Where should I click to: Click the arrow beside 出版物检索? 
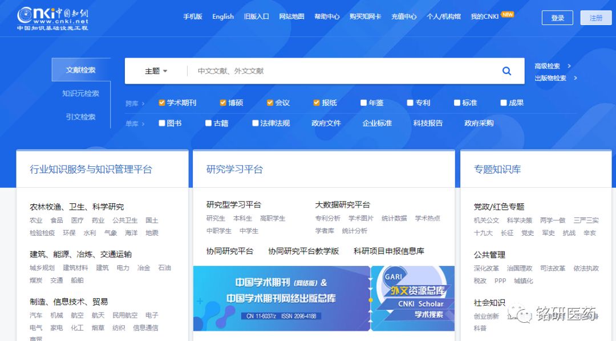tap(576, 78)
